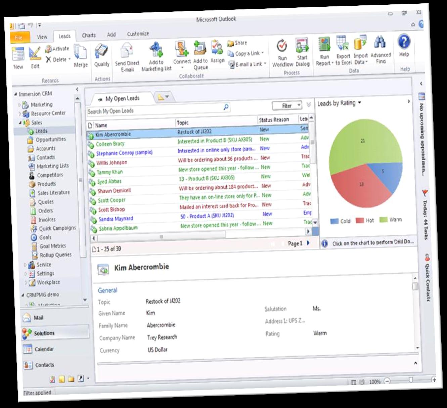Open the Delete dropdown arrow
447x408 pixels.
70,59
